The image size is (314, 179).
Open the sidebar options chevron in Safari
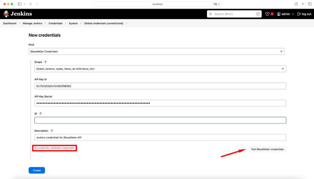pos(24,4)
